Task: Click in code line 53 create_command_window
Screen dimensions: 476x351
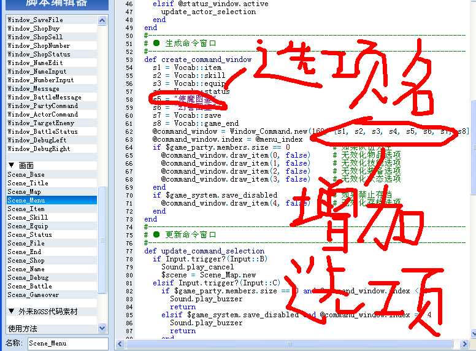Action: [x=198, y=60]
